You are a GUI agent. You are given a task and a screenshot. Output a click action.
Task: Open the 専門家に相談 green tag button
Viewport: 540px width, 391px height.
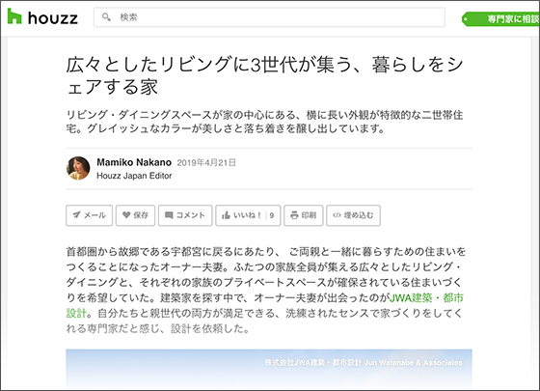click(501, 19)
